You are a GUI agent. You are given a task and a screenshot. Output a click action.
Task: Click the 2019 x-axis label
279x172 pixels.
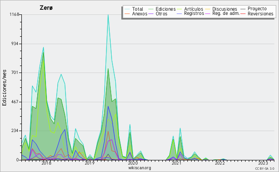point(89,163)
